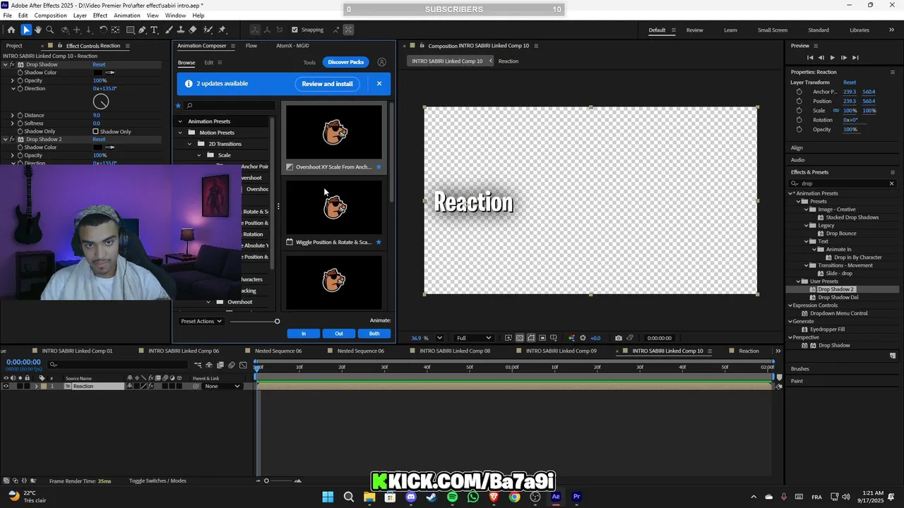
Task: Select the Rotation tool
Action: pos(103,30)
